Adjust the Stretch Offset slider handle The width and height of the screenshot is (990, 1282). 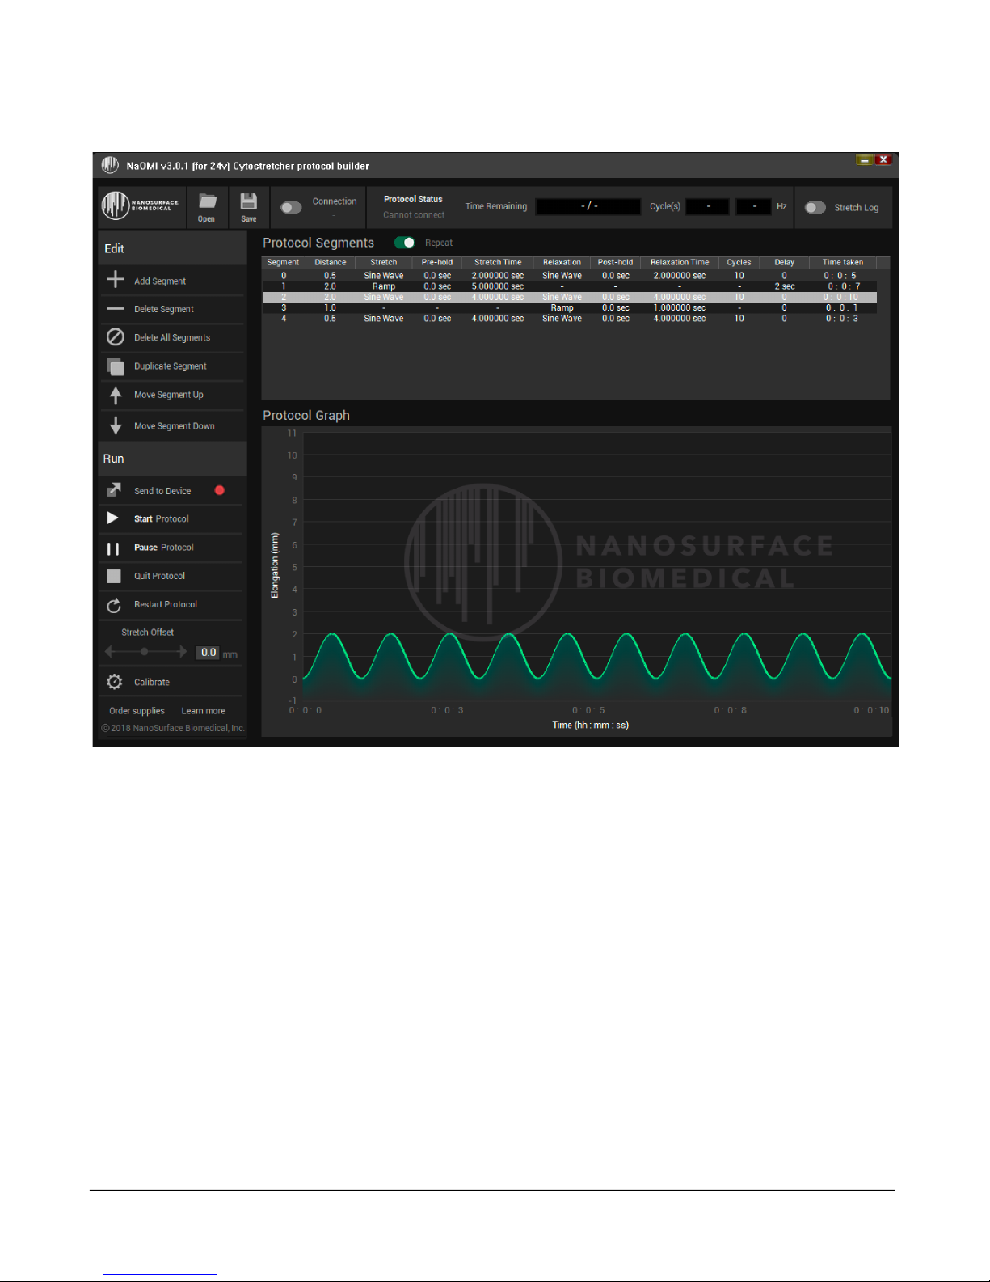(144, 652)
